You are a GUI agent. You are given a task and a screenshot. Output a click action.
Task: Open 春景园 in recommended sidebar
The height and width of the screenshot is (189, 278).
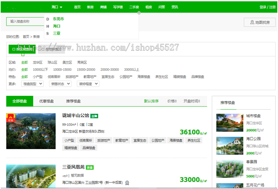pos(252,162)
